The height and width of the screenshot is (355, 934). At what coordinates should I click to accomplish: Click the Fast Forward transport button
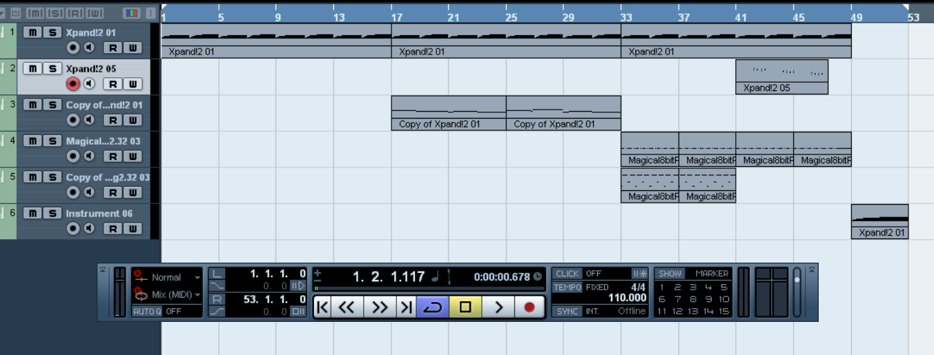pos(380,307)
